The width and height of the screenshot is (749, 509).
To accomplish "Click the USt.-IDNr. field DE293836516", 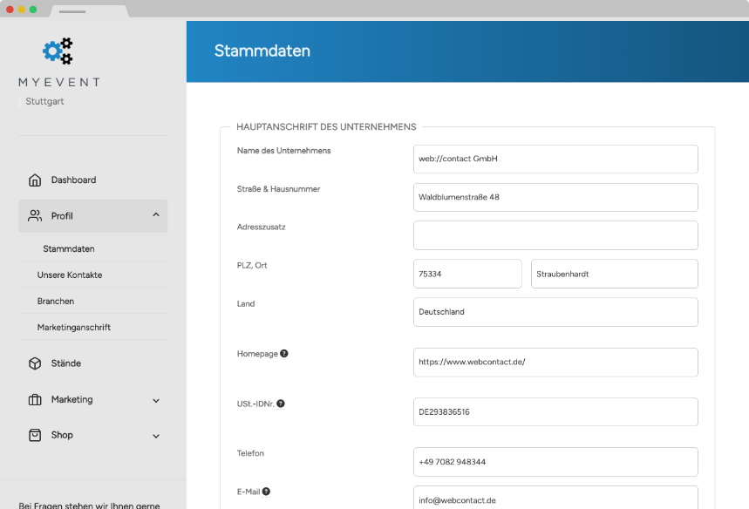I will pos(555,412).
